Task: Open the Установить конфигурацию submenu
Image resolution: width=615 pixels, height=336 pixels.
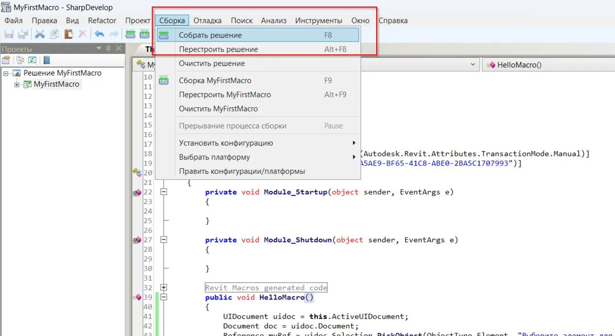Action: pyautogui.click(x=258, y=143)
